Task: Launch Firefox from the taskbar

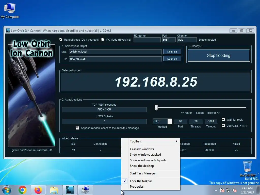Action: 38,190
